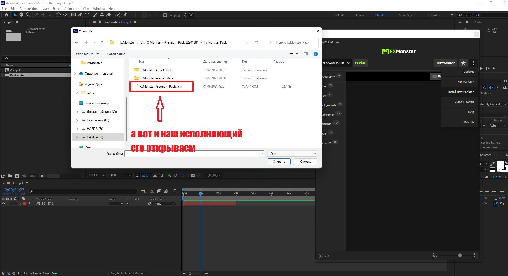Open the composition mini-flowchart icon in timeline
This screenshot has height=276, width=508.
(143, 191)
